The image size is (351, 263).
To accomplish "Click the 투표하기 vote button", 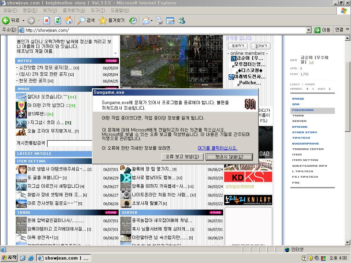I will tap(238, 46).
